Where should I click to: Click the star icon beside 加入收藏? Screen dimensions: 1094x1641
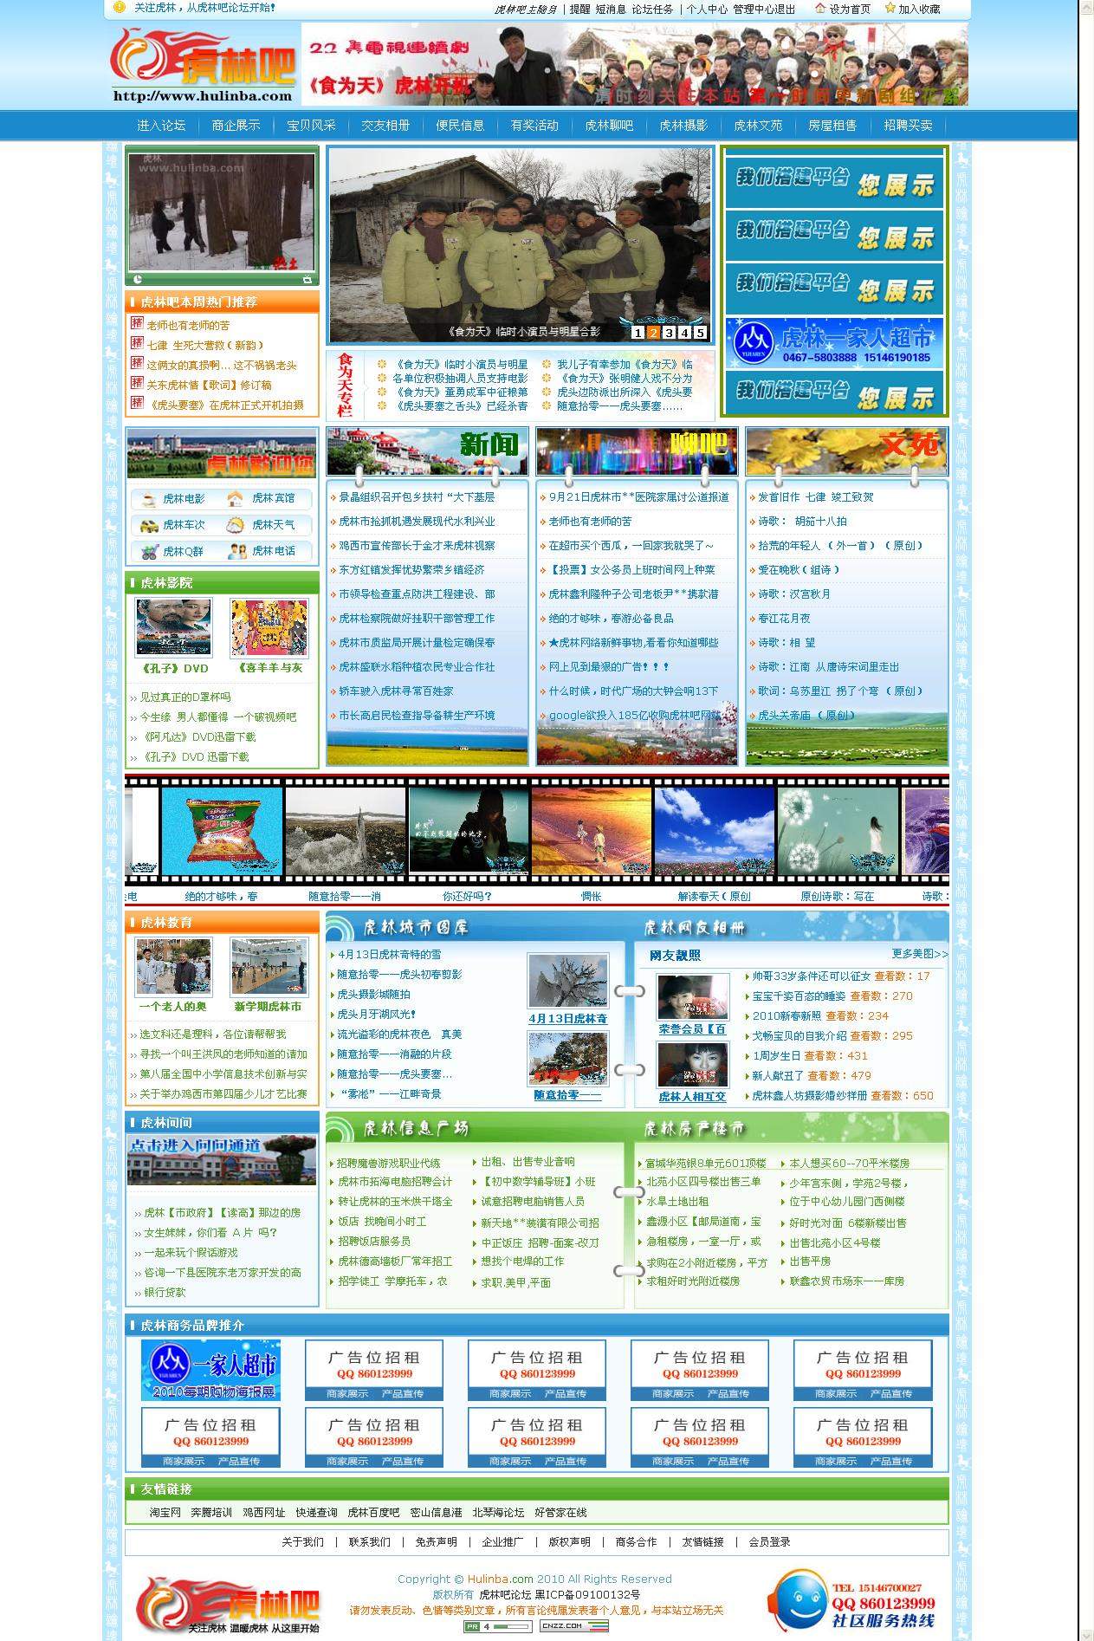(890, 8)
